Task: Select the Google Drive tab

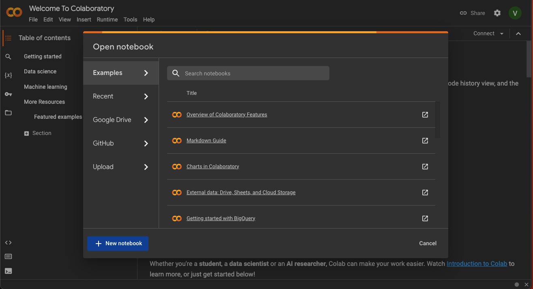Action: (121, 120)
